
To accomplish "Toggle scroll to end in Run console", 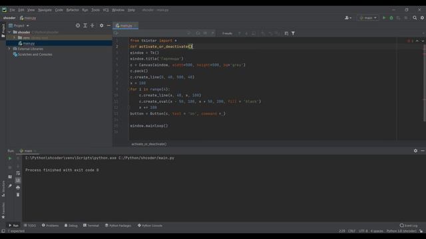I will click(18, 180).
